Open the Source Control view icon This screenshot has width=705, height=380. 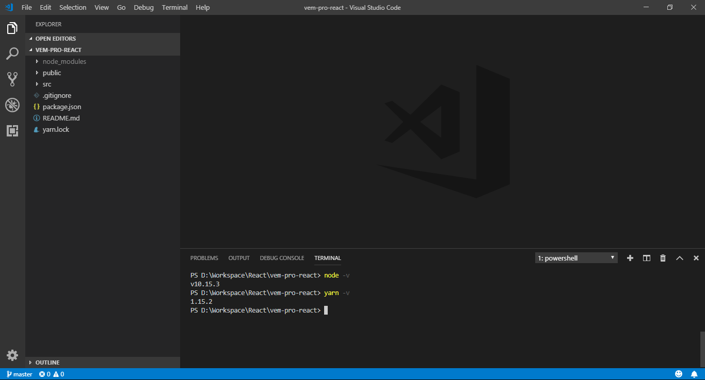[x=12, y=79]
